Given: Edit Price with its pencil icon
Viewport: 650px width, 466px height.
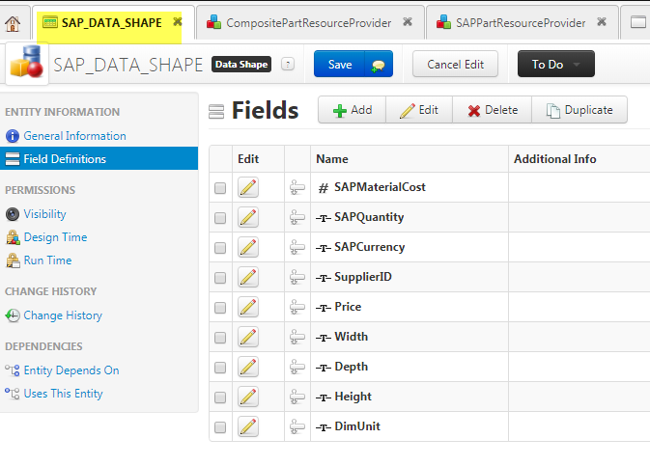Looking at the screenshot, I should coord(248,307).
